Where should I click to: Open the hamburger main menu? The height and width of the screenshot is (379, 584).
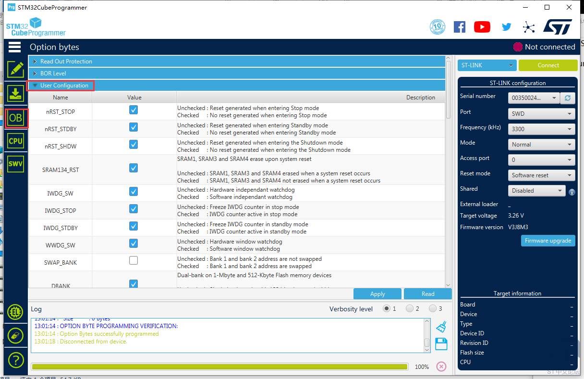15,47
